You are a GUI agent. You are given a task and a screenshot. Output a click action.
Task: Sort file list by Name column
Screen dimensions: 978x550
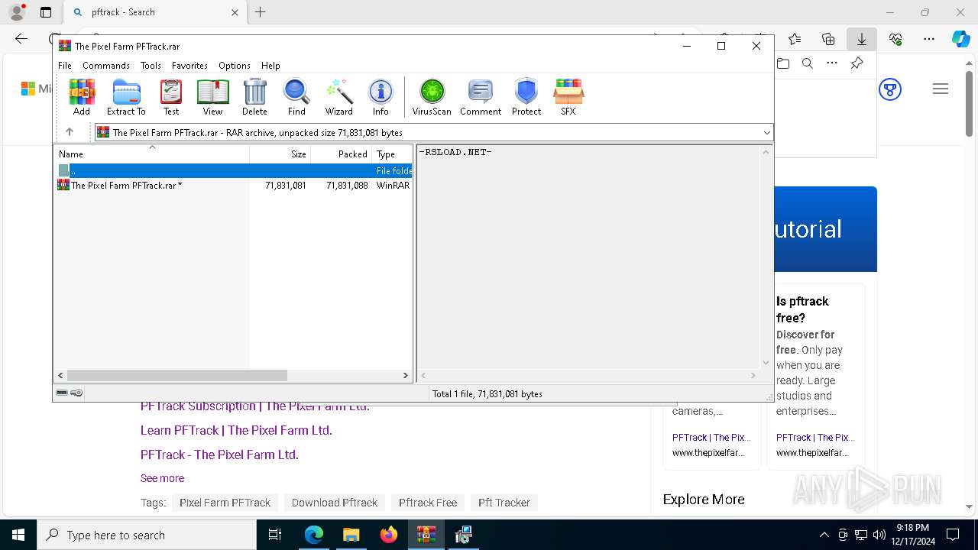(151, 154)
